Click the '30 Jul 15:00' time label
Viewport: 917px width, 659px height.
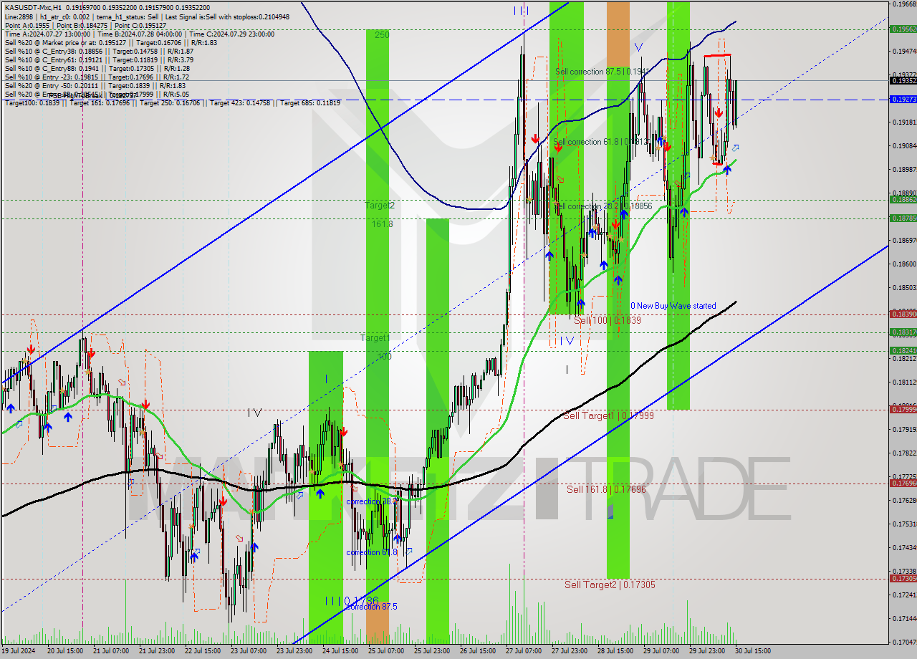point(753,651)
